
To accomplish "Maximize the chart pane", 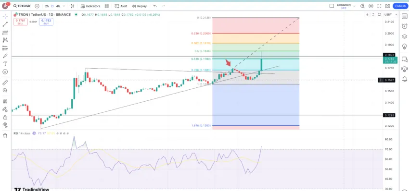I will [379, 14].
